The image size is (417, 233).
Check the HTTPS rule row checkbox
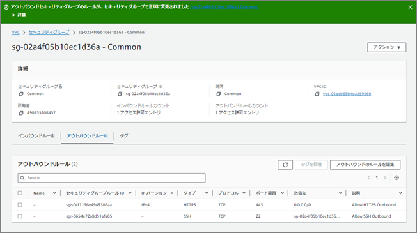(x=20, y=205)
